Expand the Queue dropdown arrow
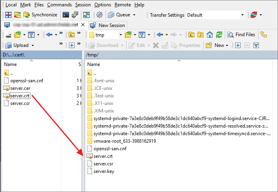This screenshot has width=278, height=192. point(134,15)
